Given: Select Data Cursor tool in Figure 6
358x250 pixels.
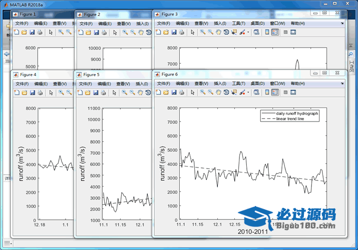Looking at the screenshot, I should 234,92.
